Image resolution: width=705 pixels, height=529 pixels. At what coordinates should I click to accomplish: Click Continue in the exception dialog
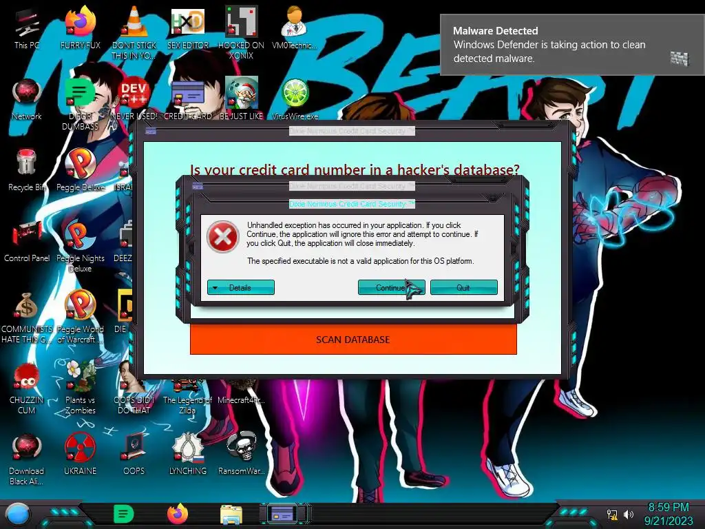(391, 287)
